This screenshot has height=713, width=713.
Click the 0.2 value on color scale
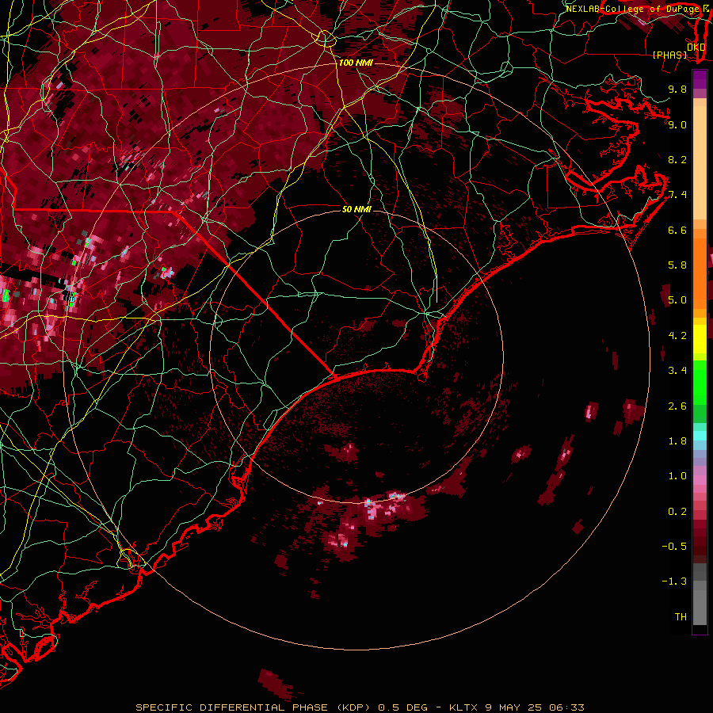(x=677, y=512)
